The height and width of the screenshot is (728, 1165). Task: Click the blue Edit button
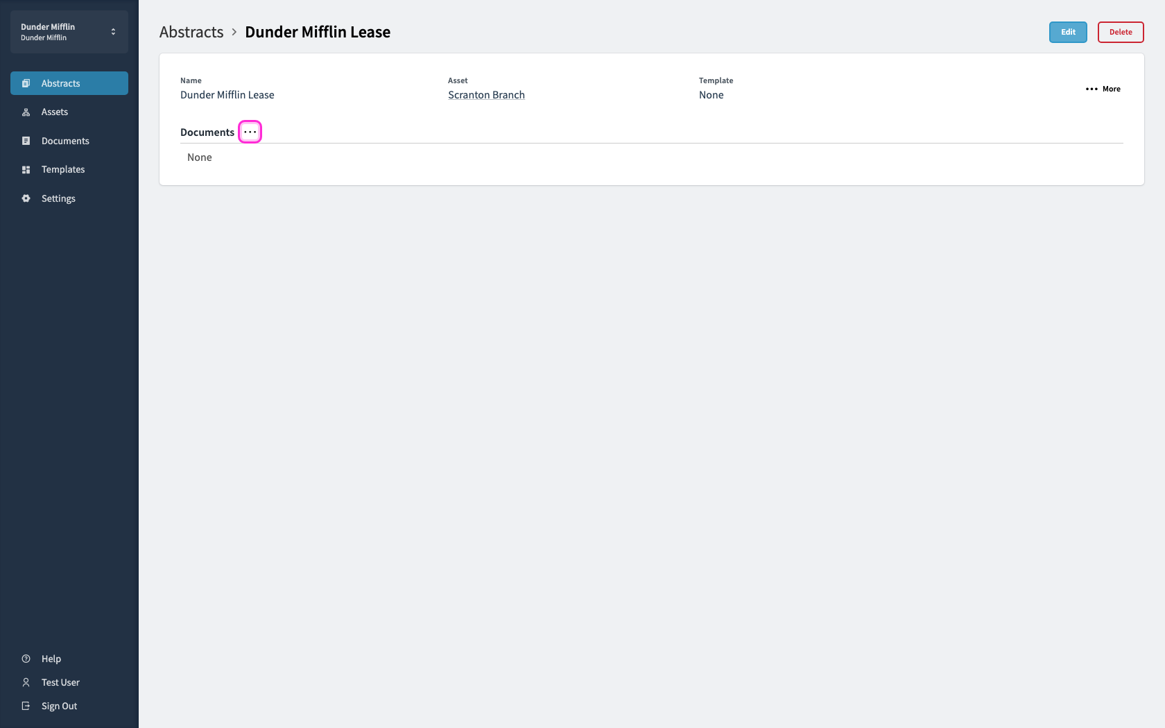[x=1068, y=32]
